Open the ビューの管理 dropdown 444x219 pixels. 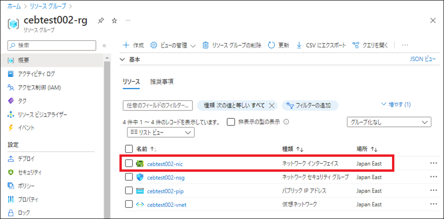click(x=173, y=45)
